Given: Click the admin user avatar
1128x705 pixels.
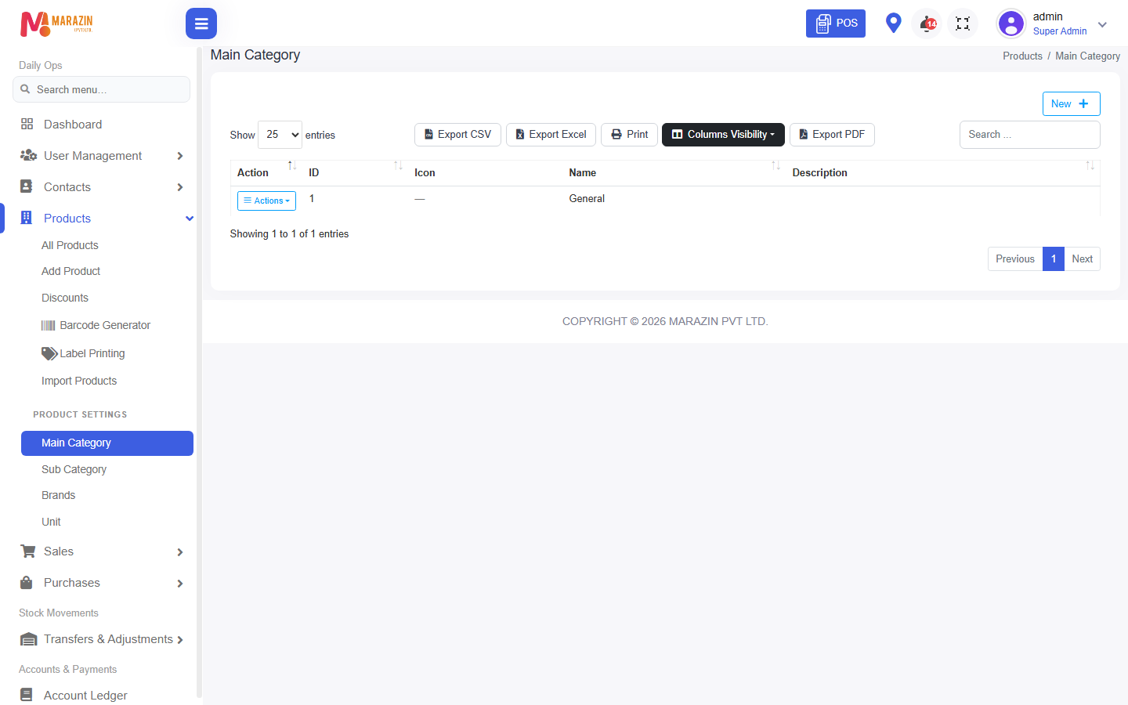Looking at the screenshot, I should pos(1011,23).
